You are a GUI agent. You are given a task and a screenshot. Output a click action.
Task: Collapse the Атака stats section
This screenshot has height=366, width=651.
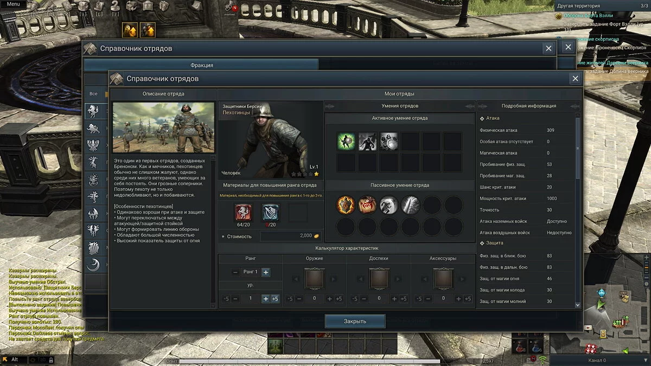coord(482,118)
